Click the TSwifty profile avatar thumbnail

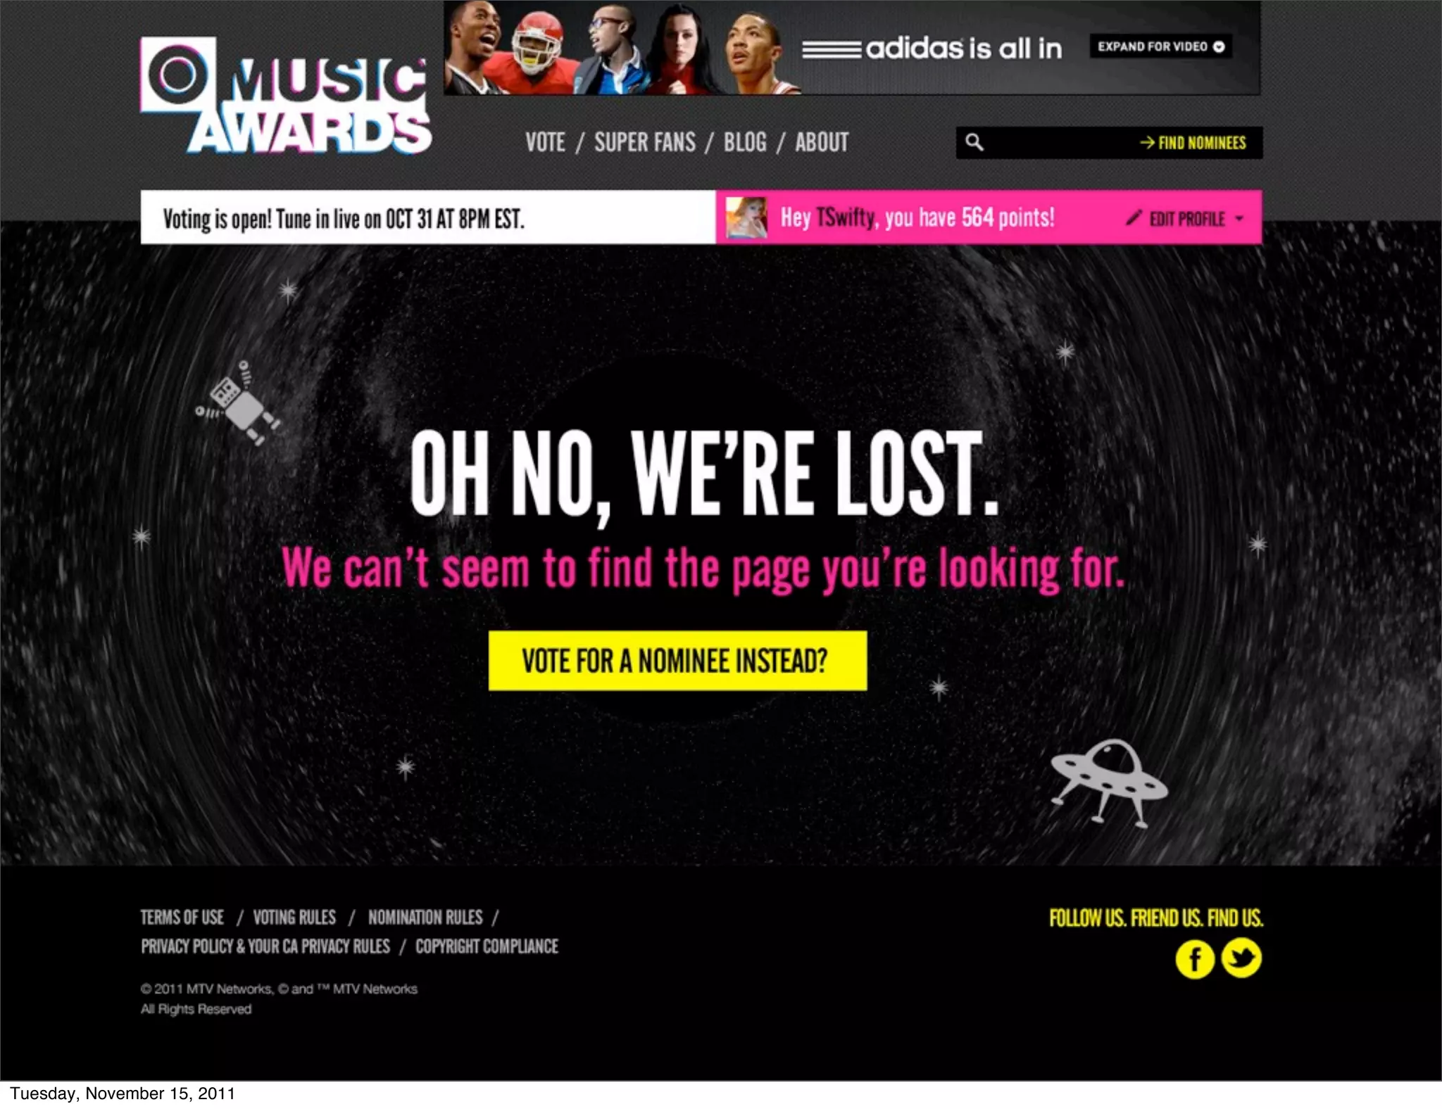[746, 217]
